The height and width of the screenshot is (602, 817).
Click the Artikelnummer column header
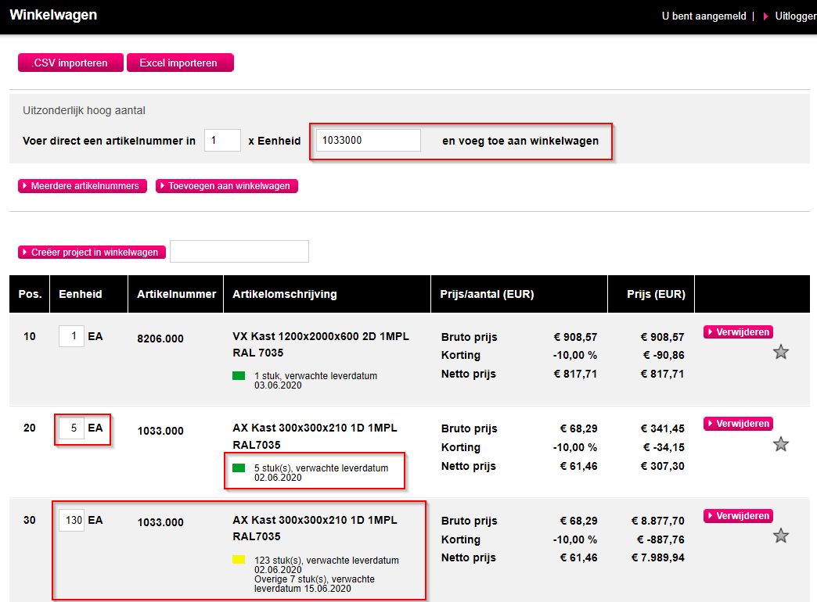click(x=176, y=294)
